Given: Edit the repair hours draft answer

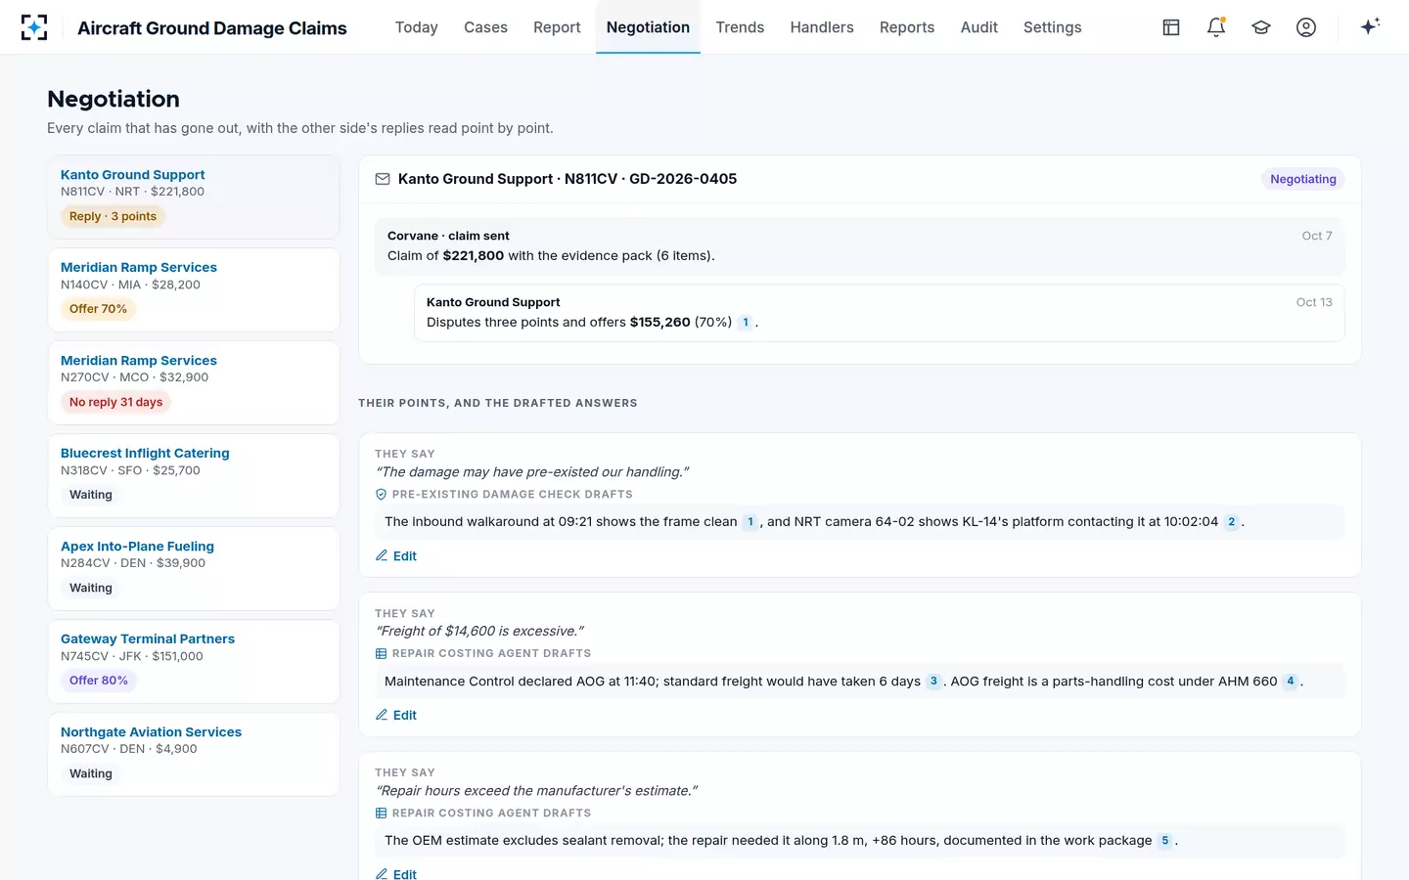Looking at the screenshot, I should coord(396,874).
